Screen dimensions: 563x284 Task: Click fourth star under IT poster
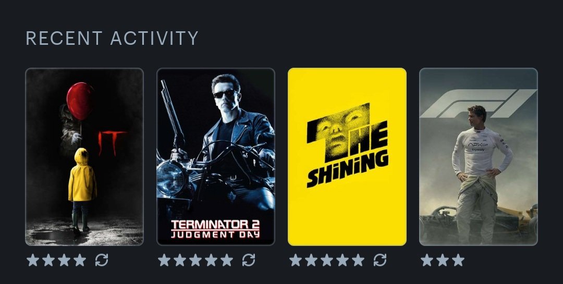pyautogui.click(x=80, y=260)
